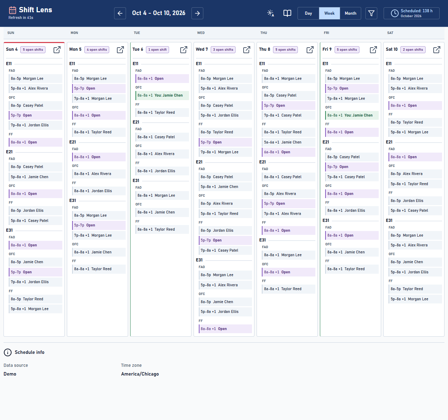Select Saturday E21 FAO Open shift
Viewport: 448px width, 420px height.
tap(415, 157)
